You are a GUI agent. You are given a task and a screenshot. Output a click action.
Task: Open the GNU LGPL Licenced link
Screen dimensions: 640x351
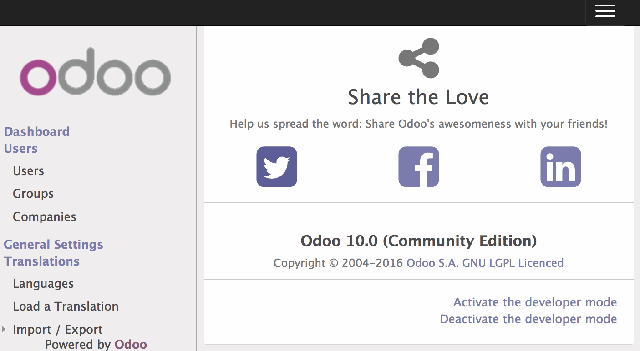(x=513, y=263)
